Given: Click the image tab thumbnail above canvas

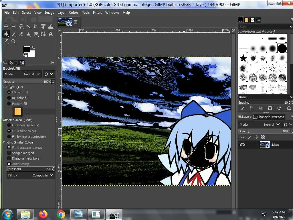Looking at the screenshot, I should click(65, 22).
